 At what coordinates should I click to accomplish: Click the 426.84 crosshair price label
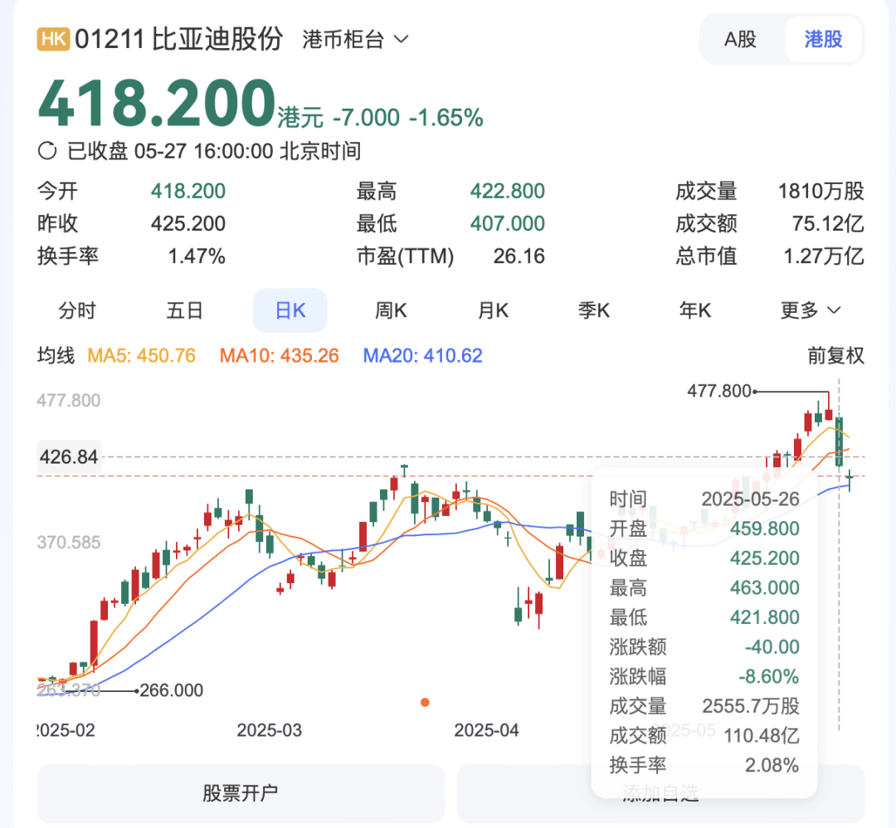coord(69,457)
